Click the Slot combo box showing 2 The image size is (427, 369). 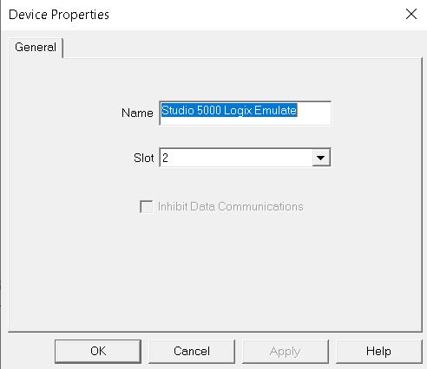(x=245, y=158)
